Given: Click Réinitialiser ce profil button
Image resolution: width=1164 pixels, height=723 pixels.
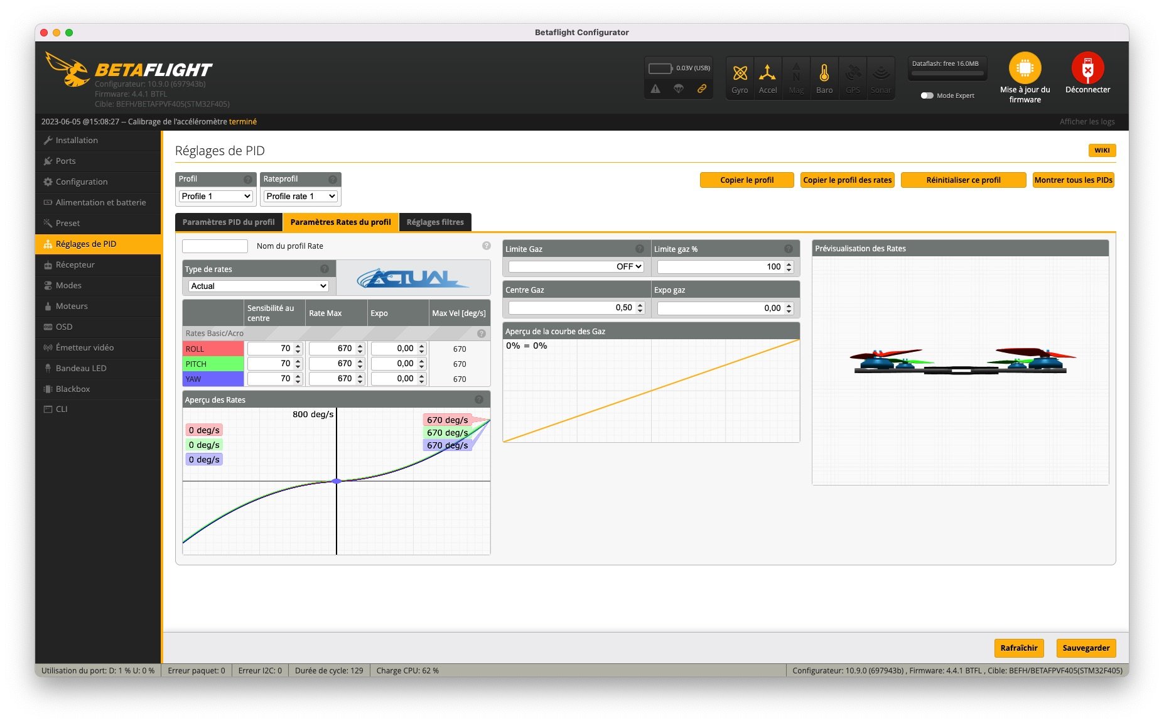Looking at the screenshot, I should [x=963, y=180].
